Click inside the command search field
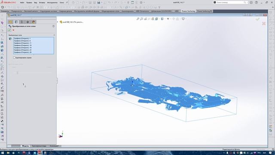This screenshot has height=155, width=275. [230, 3]
